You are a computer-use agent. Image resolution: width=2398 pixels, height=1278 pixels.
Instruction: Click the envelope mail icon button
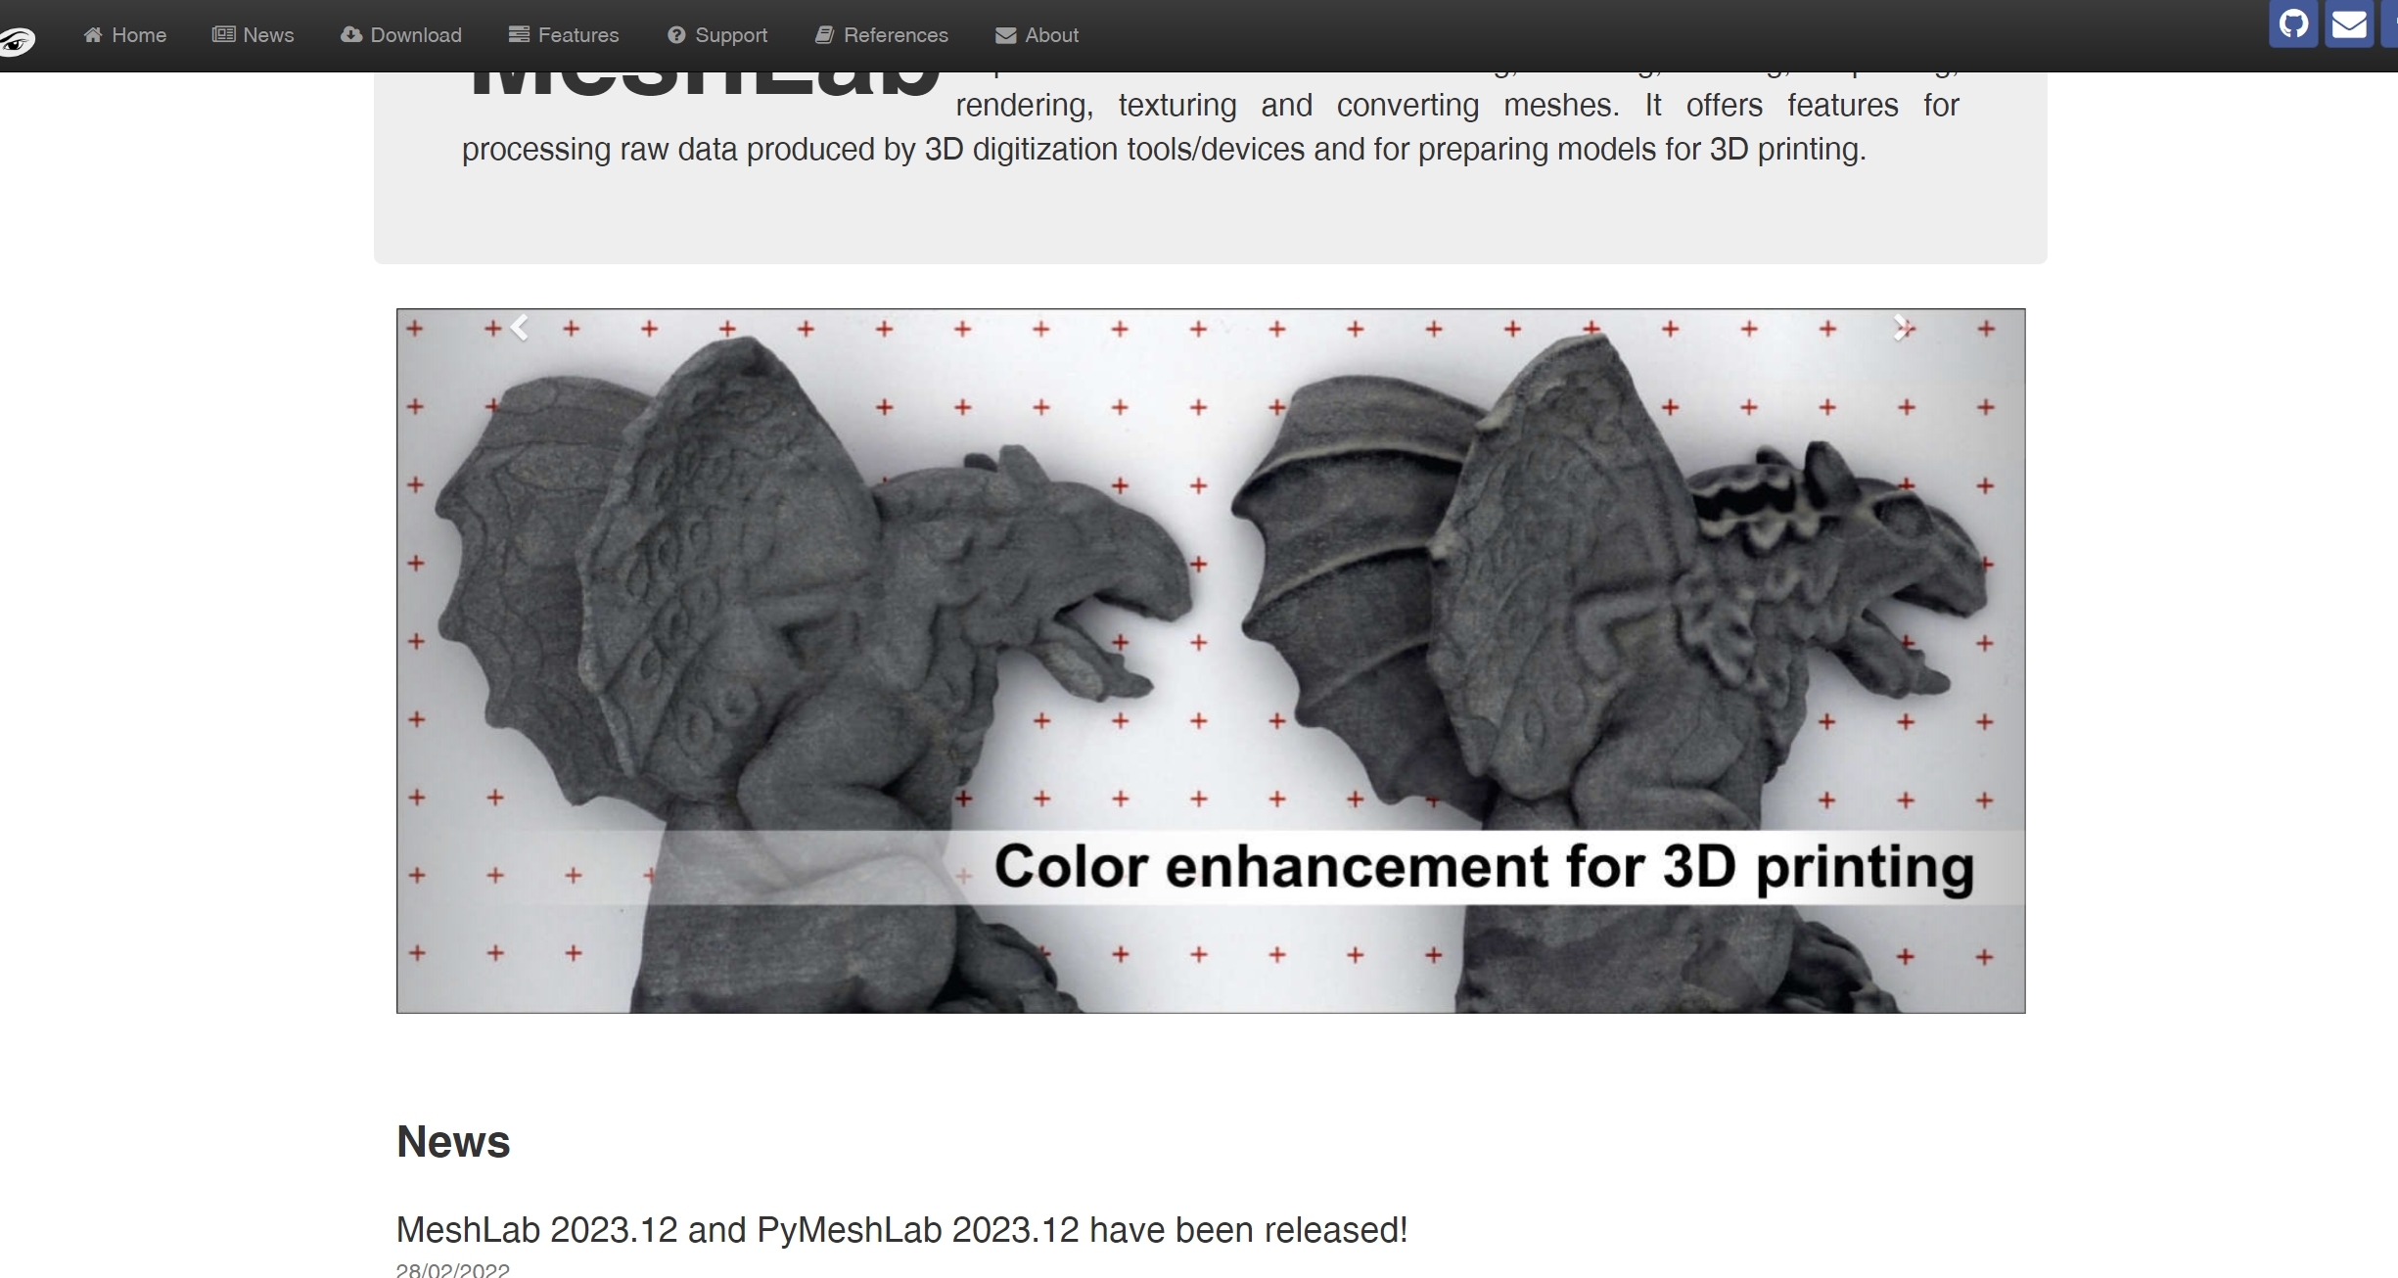(x=2349, y=23)
